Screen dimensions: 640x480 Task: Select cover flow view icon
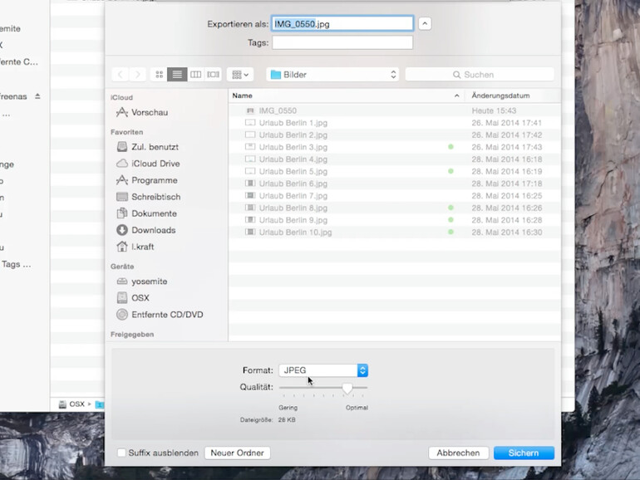(214, 75)
